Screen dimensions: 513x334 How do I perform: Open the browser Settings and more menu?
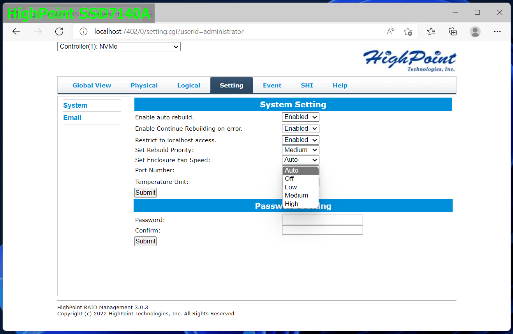497,31
